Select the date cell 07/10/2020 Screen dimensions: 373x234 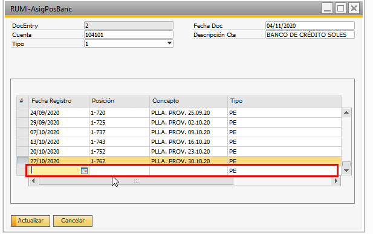[x=59, y=132]
